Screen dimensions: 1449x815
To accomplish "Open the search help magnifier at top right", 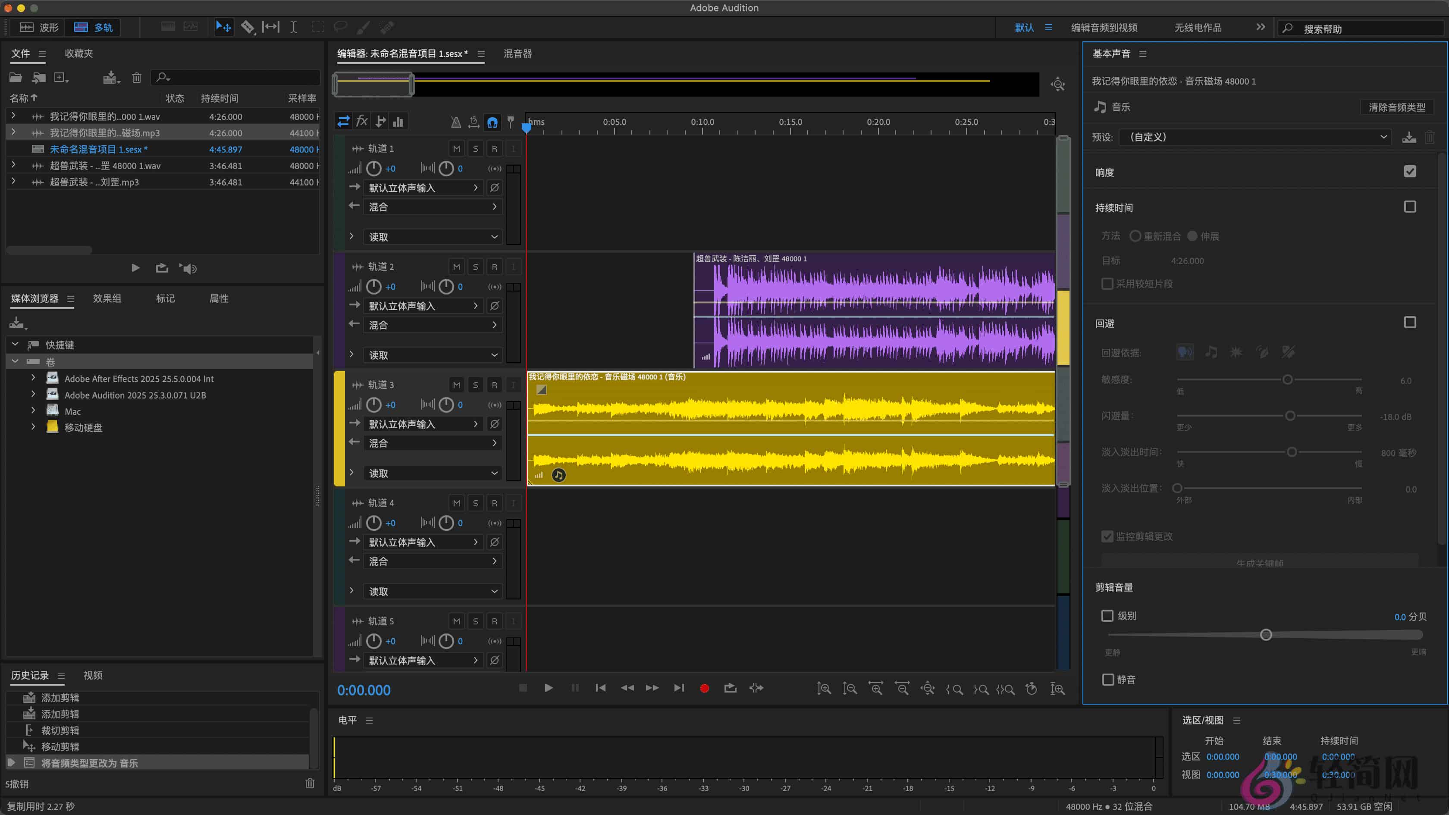I will 1288,28.
